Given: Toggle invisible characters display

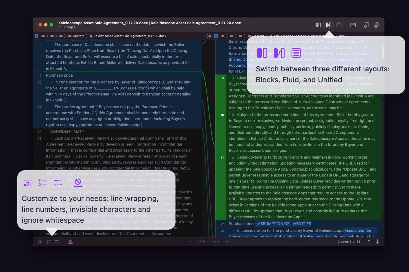Looking at the screenshot, I should pyautogui.click(x=57, y=242).
